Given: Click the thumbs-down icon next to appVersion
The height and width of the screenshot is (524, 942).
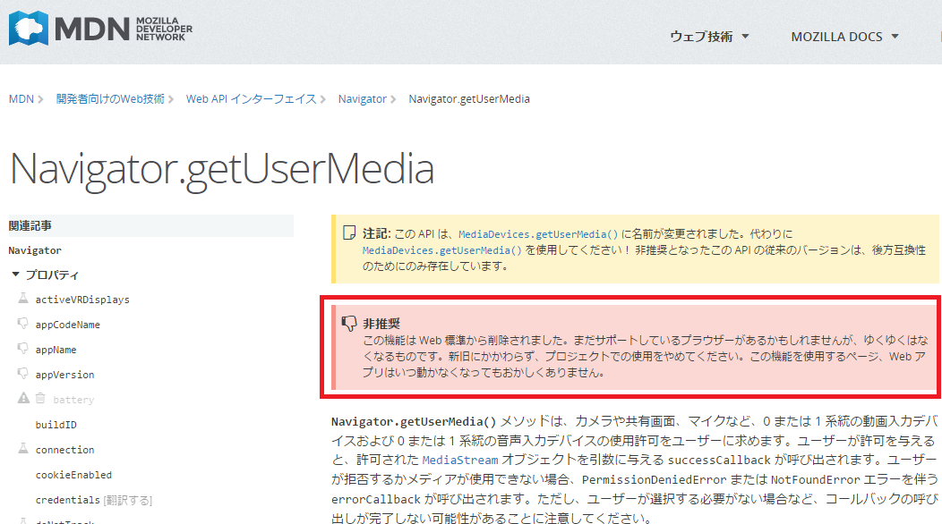Looking at the screenshot, I should [x=22, y=374].
